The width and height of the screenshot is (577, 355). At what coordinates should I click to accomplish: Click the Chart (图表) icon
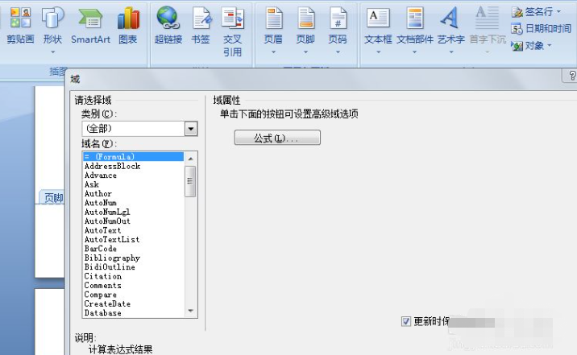tap(127, 24)
